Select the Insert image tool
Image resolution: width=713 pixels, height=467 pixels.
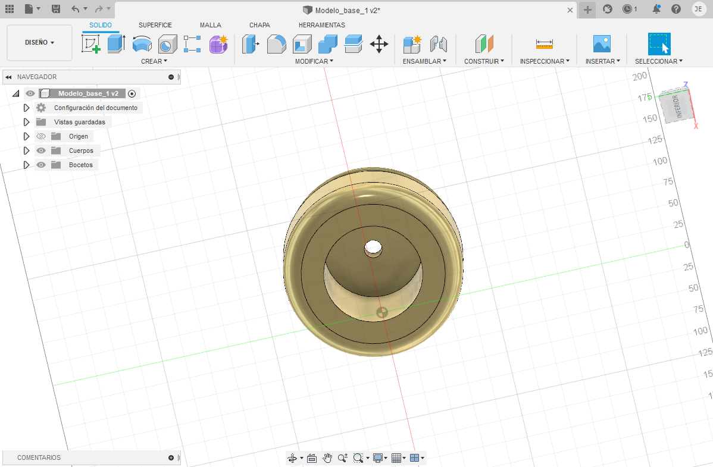click(602, 44)
